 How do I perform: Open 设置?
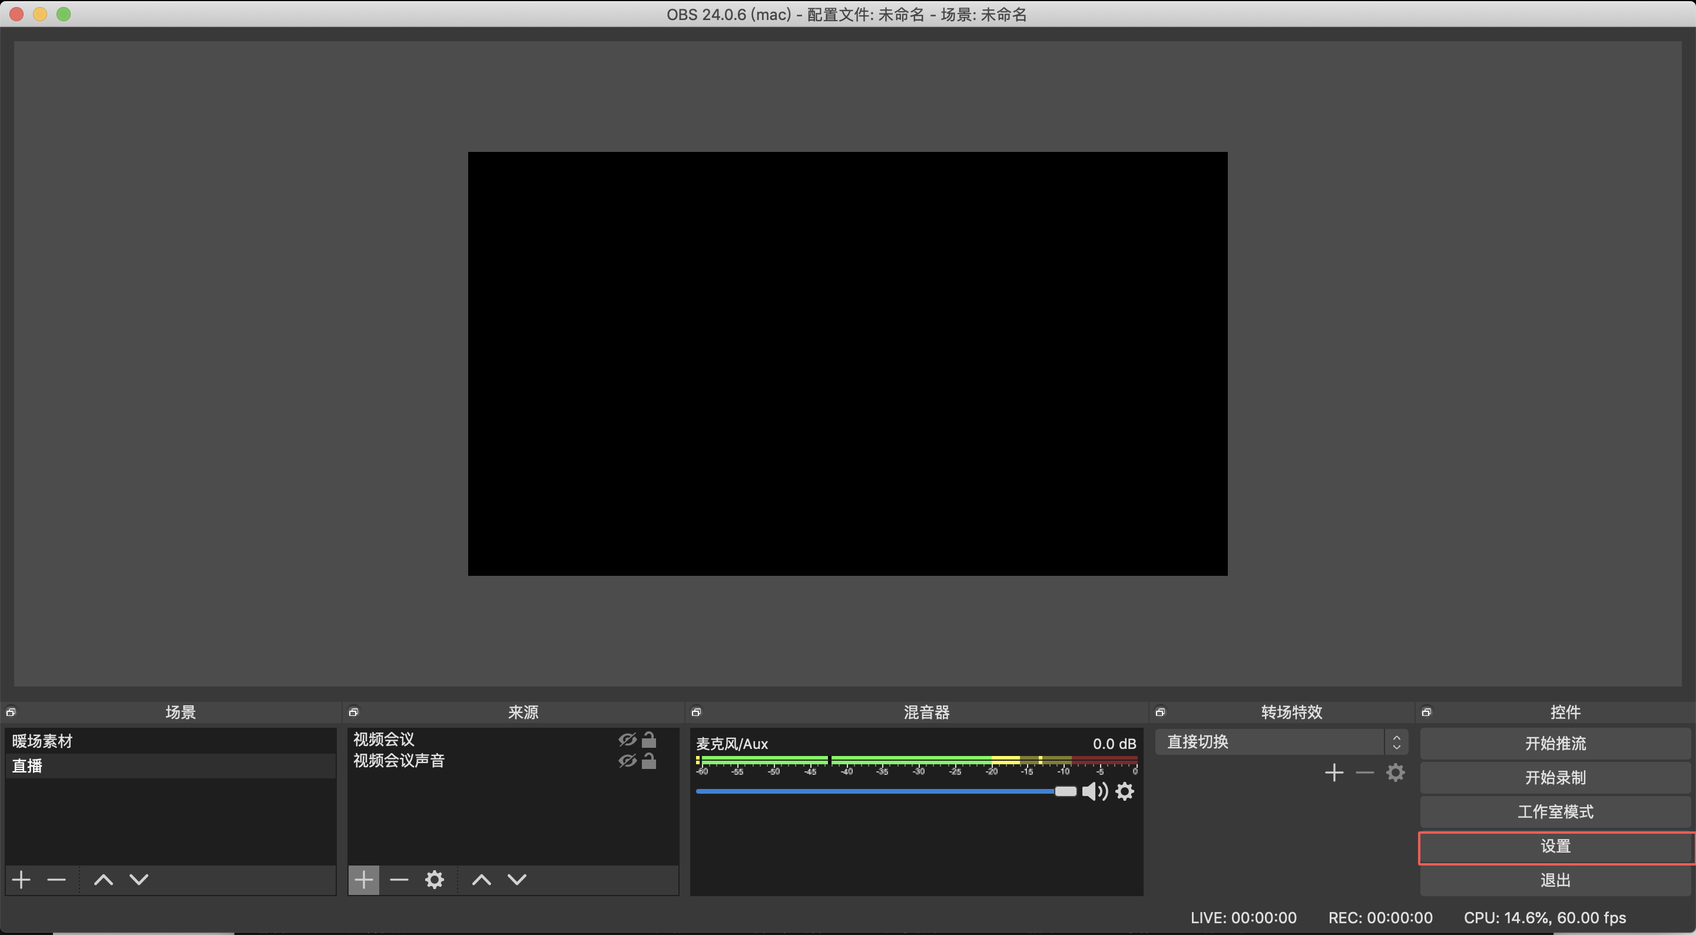point(1555,846)
